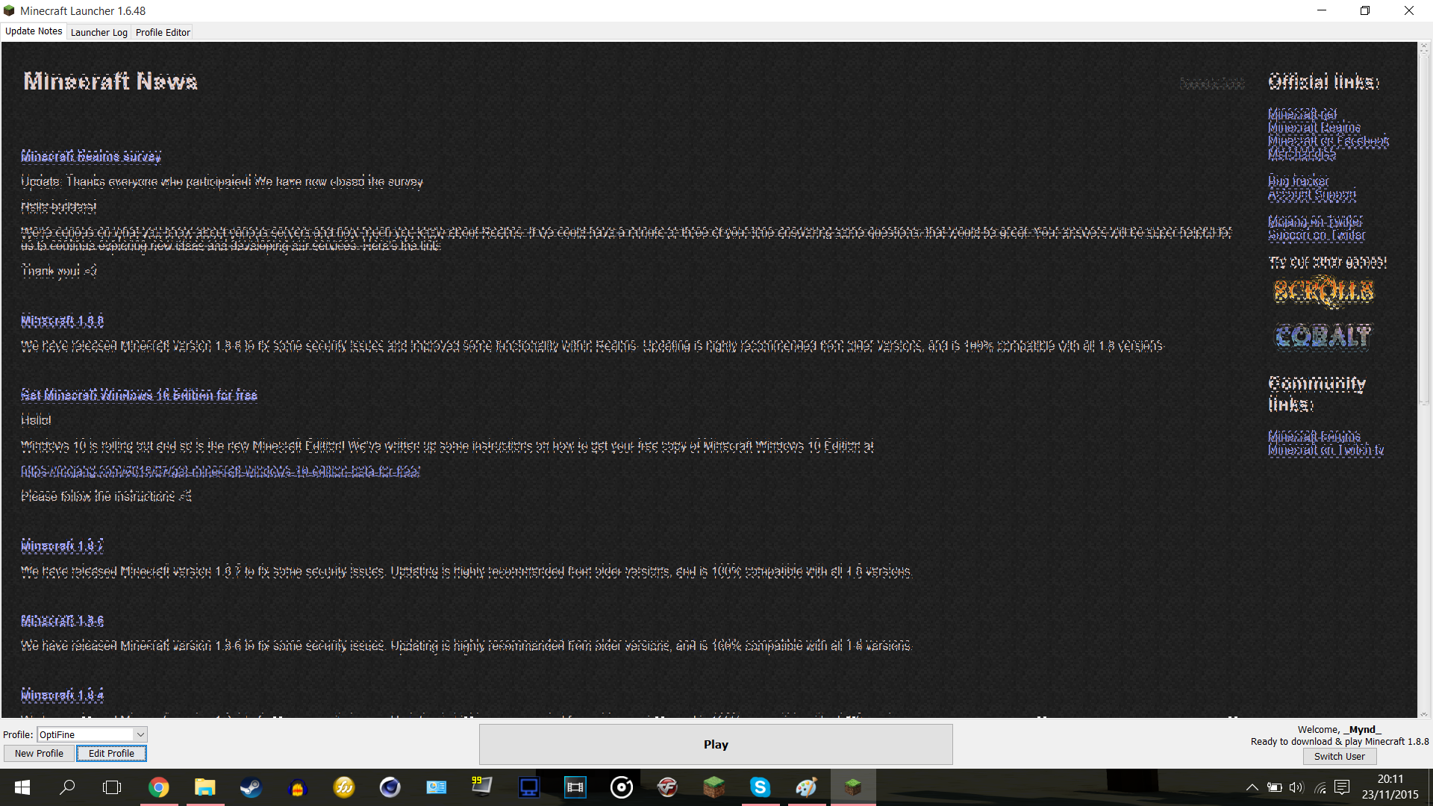Screen dimensions: 1433x806
Task: Open the film strip video app in the taskbar
Action: pos(575,787)
